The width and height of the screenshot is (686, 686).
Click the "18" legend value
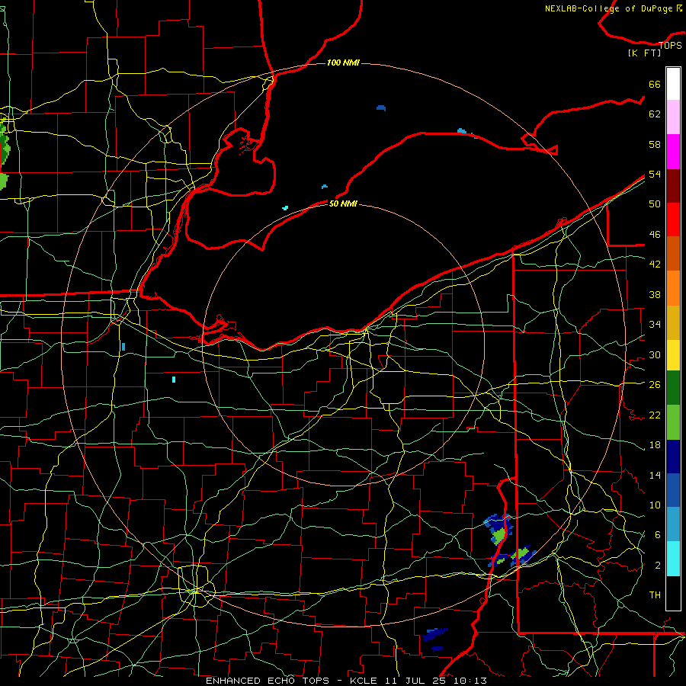(x=655, y=444)
